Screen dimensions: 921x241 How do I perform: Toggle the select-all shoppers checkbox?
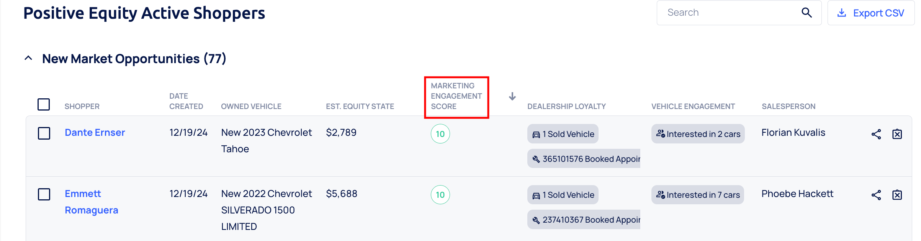44,104
